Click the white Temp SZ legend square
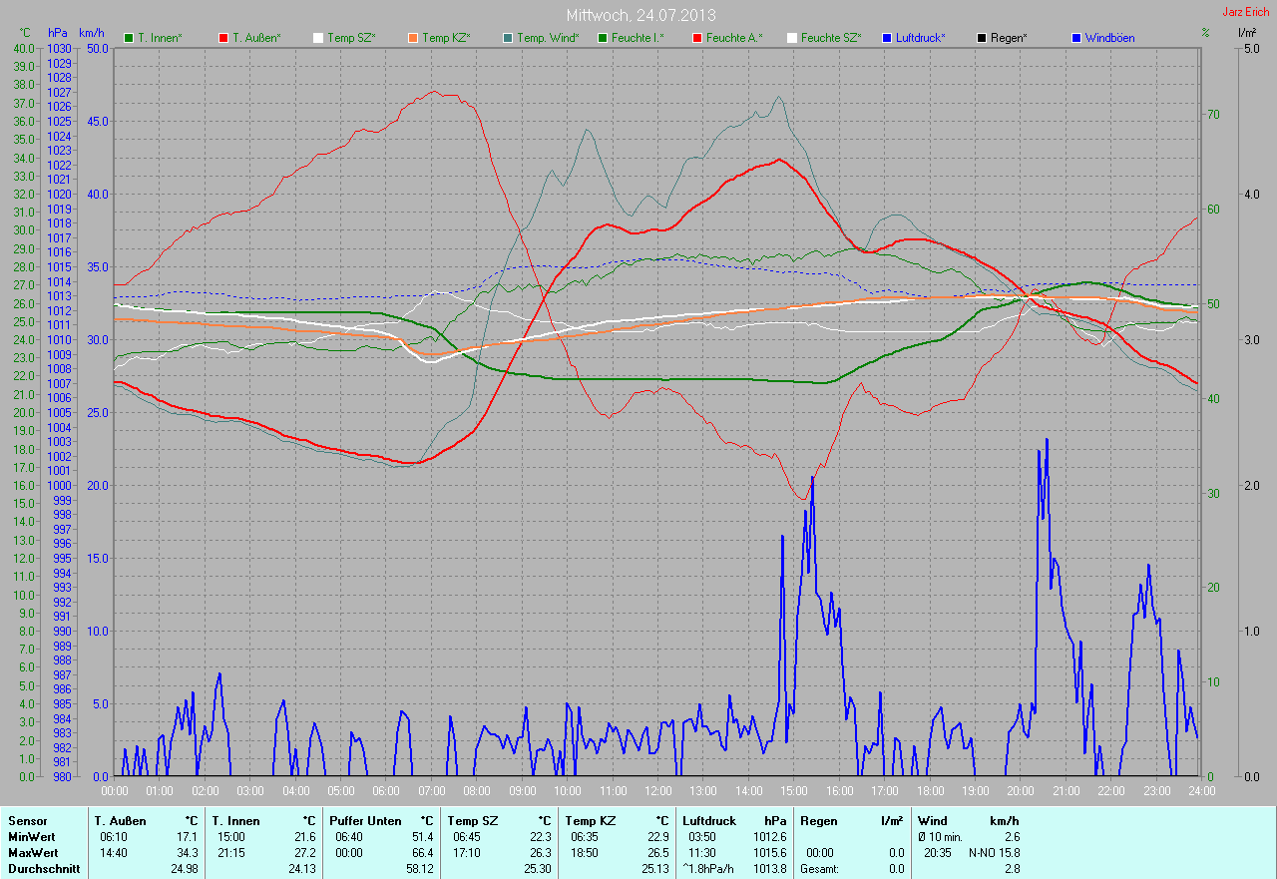The image size is (1277, 879). click(318, 38)
